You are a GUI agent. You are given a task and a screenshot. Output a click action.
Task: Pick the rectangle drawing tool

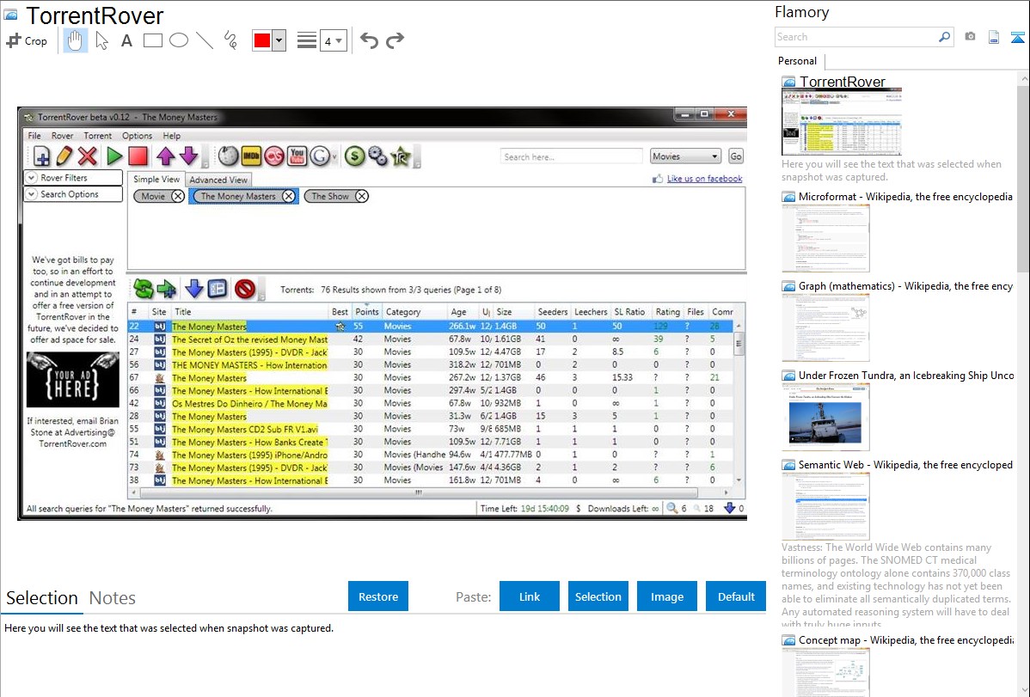(x=152, y=40)
